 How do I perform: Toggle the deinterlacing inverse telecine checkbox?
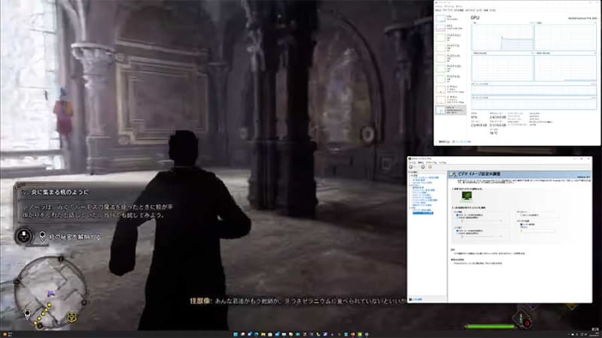click(521, 215)
